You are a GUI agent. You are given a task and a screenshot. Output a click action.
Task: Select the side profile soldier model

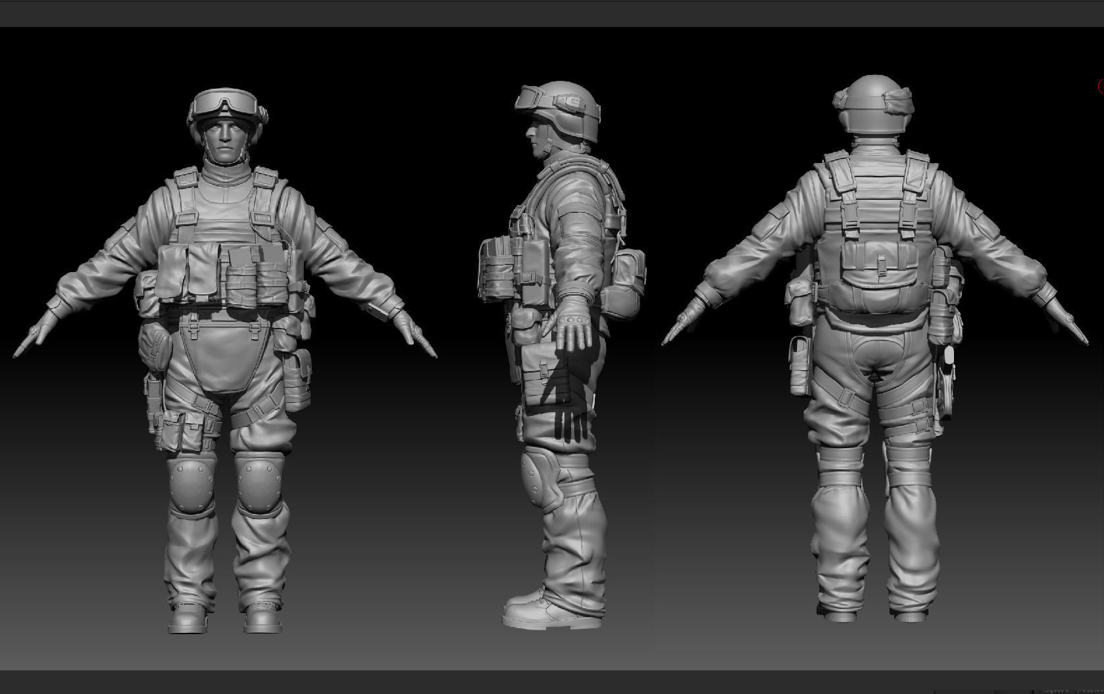point(561,355)
